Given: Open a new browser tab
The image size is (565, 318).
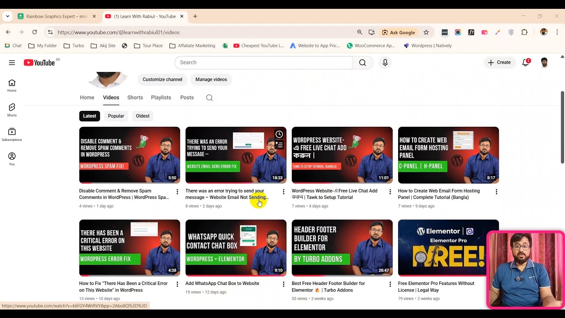Looking at the screenshot, I should 195,16.
